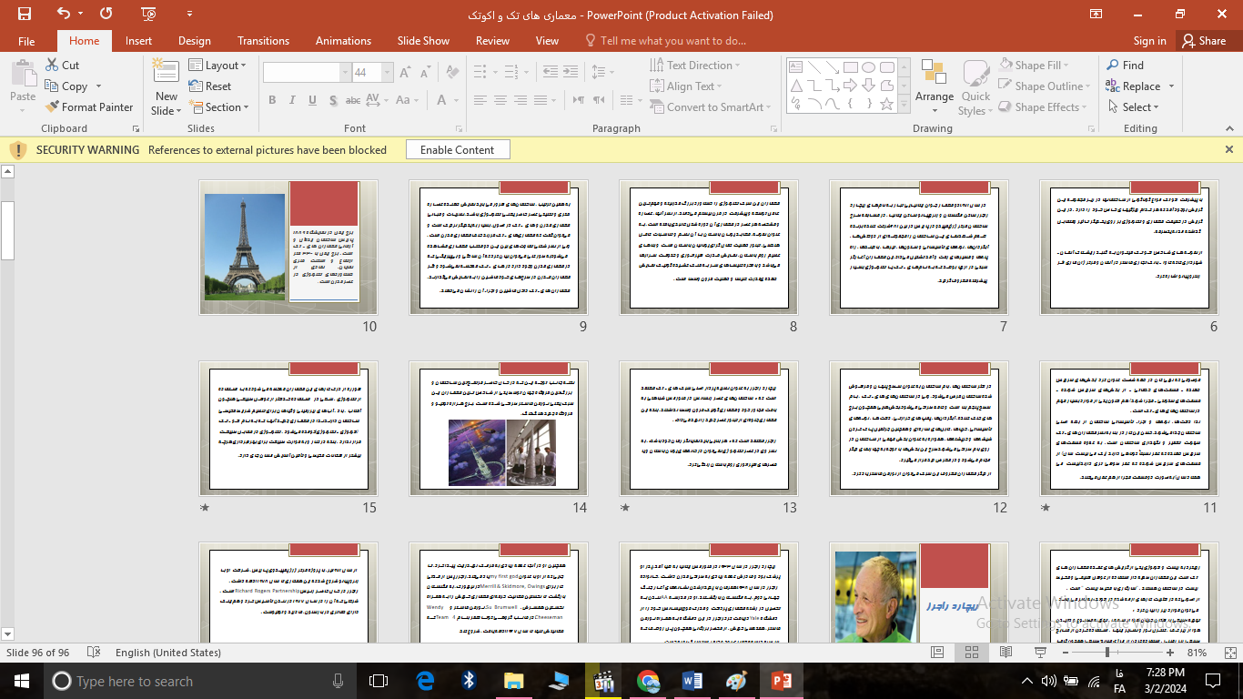Click the Repeat icon in quick access
This screenshot has width=1243, height=699.
(106, 14)
